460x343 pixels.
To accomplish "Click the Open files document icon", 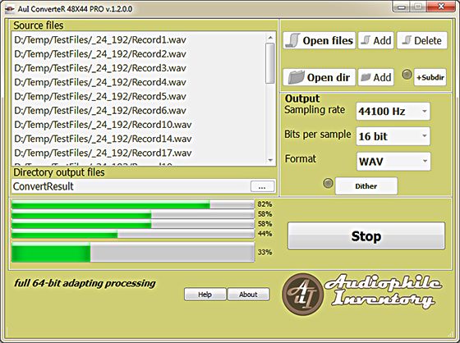I will (x=292, y=40).
